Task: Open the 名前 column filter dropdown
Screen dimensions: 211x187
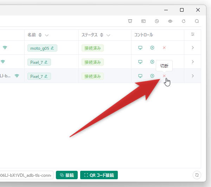Action: [47, 35]
